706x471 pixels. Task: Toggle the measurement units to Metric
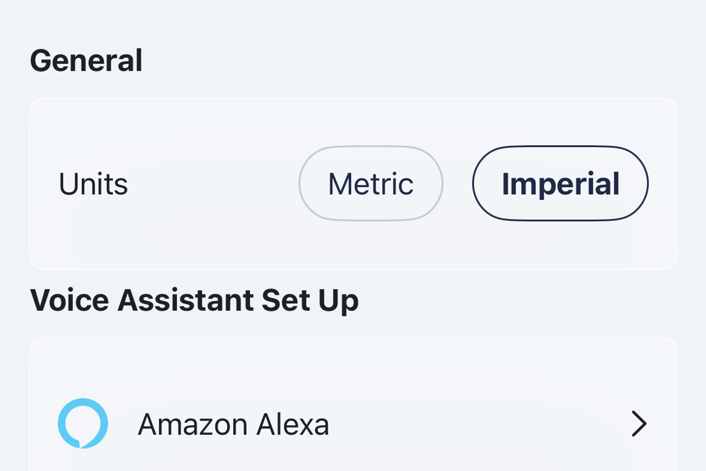[x=371, y=183]
